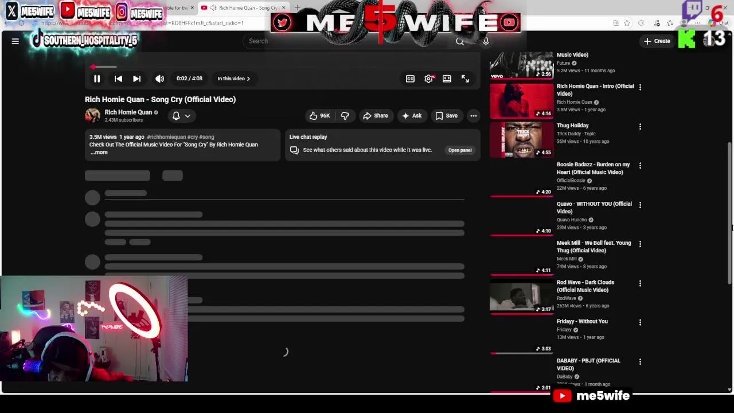Open options for Quavo - WITHOUT YOU
The height and width of the screenshot is (413, 734).
pos(640,205)
